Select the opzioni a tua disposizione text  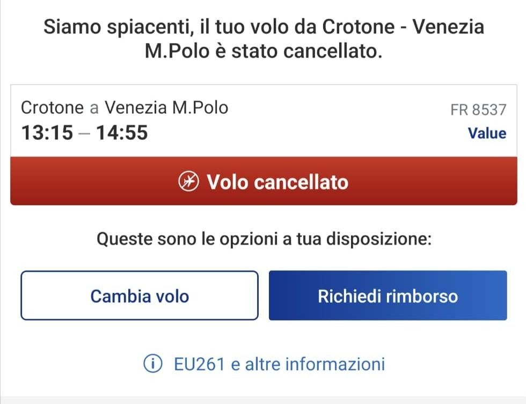263,238
